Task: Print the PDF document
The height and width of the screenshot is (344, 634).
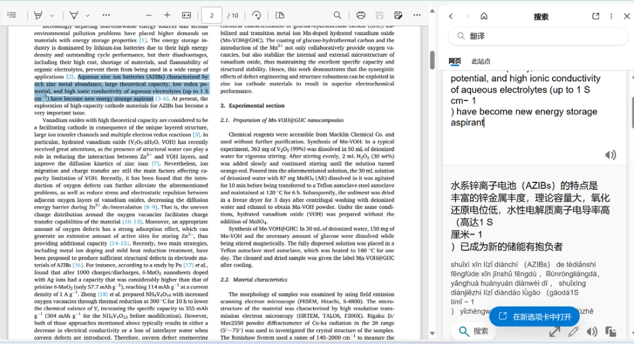Action: click(361, 15)
